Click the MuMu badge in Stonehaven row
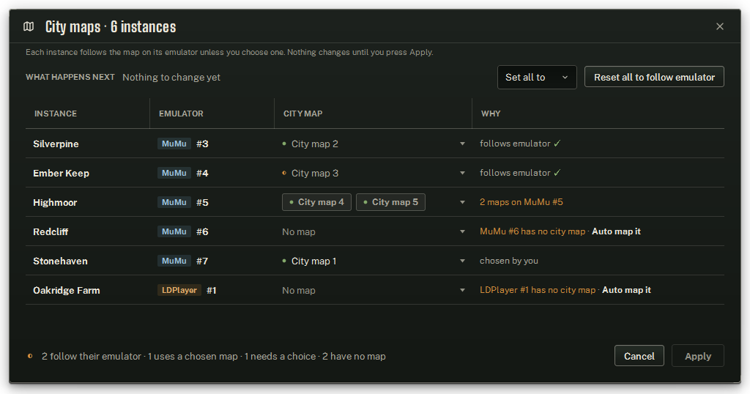The image size is (750, 394). tap(174, 261)
